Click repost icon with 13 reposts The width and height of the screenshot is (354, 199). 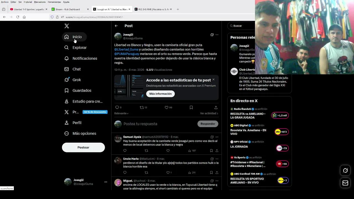click(143, 108)
